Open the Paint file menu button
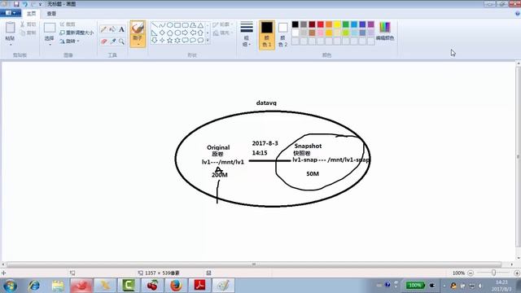Image resolution: width=521 pixels, height=293 pixels. 11,13
